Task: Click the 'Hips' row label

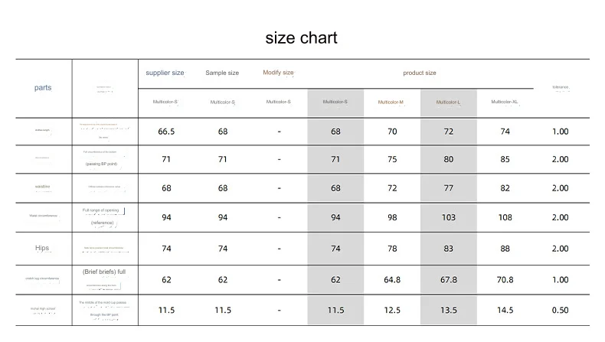Action: [x=42, y=248]
